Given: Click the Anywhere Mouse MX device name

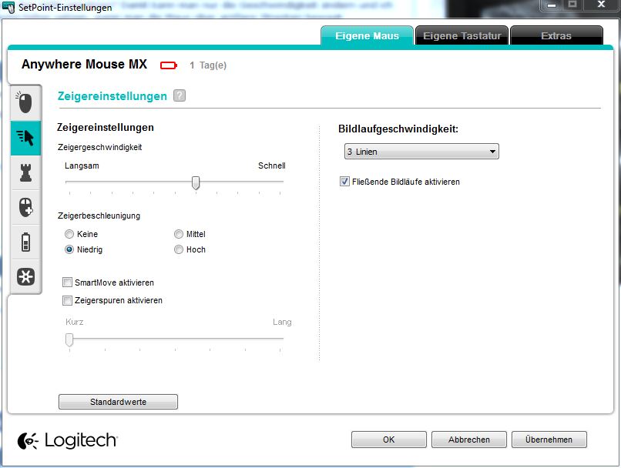Looking at the screenshot, I should coord(84,64).
